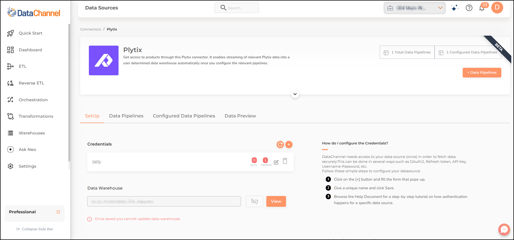Add a new credential with plus
514x240 pixels.
[x=289, y=145]
